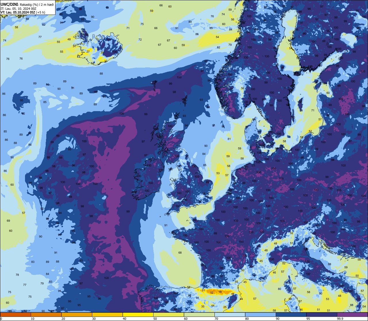
Task: Click the "69" value near the left map edge
Action: click(x=8, y=221)
